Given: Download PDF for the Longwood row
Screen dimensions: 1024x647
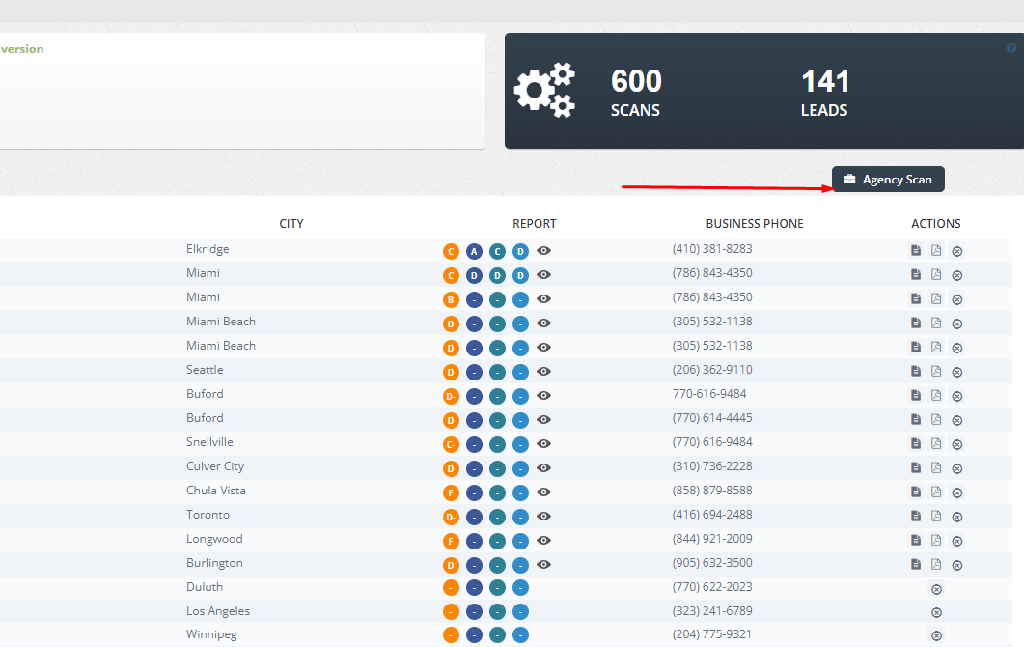Looking at the screenshot, I should (936, 541).
